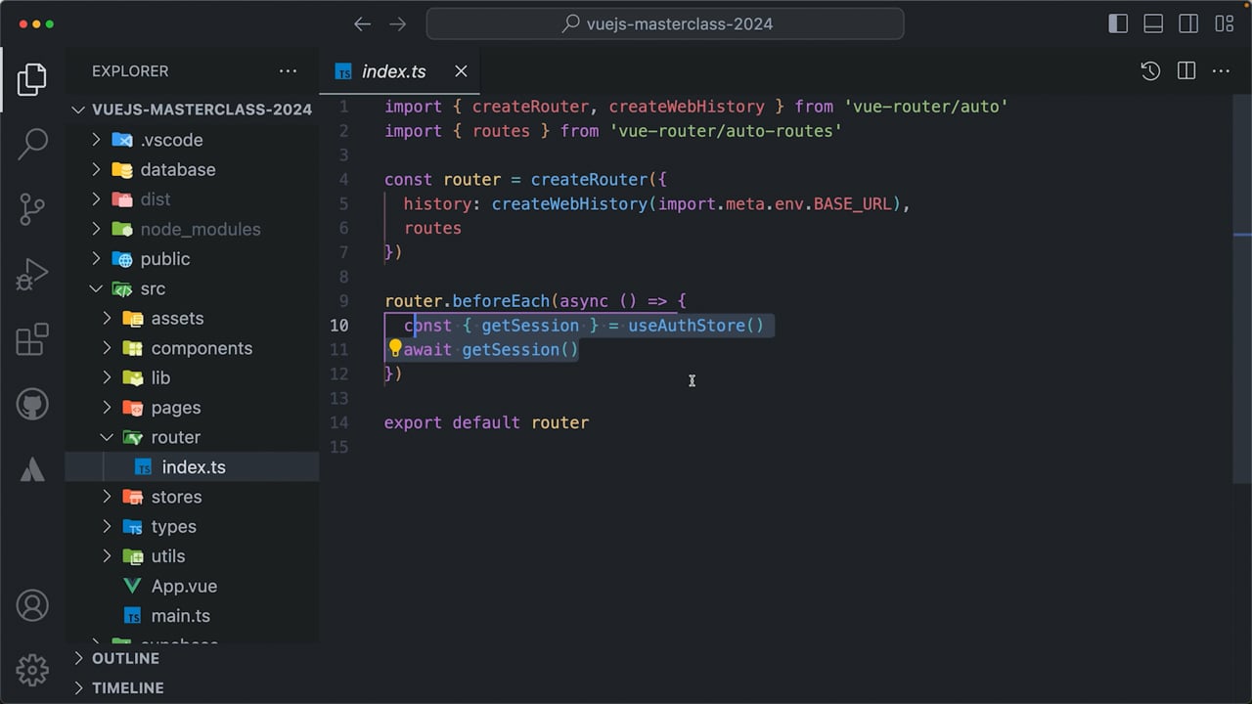Click the vuejs-masterclass-2024 command center search

coord(665,24)
